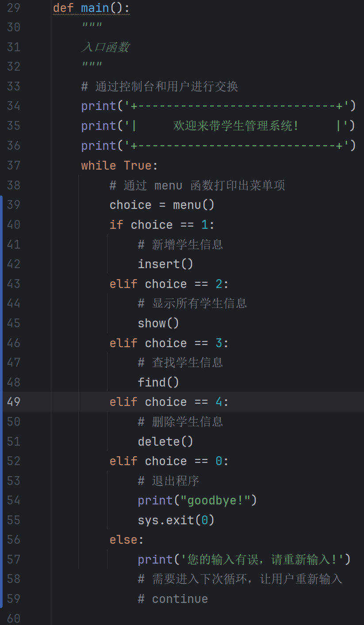Click line number 29 in the gutter

pyautogui.click(x=14, y=8)
